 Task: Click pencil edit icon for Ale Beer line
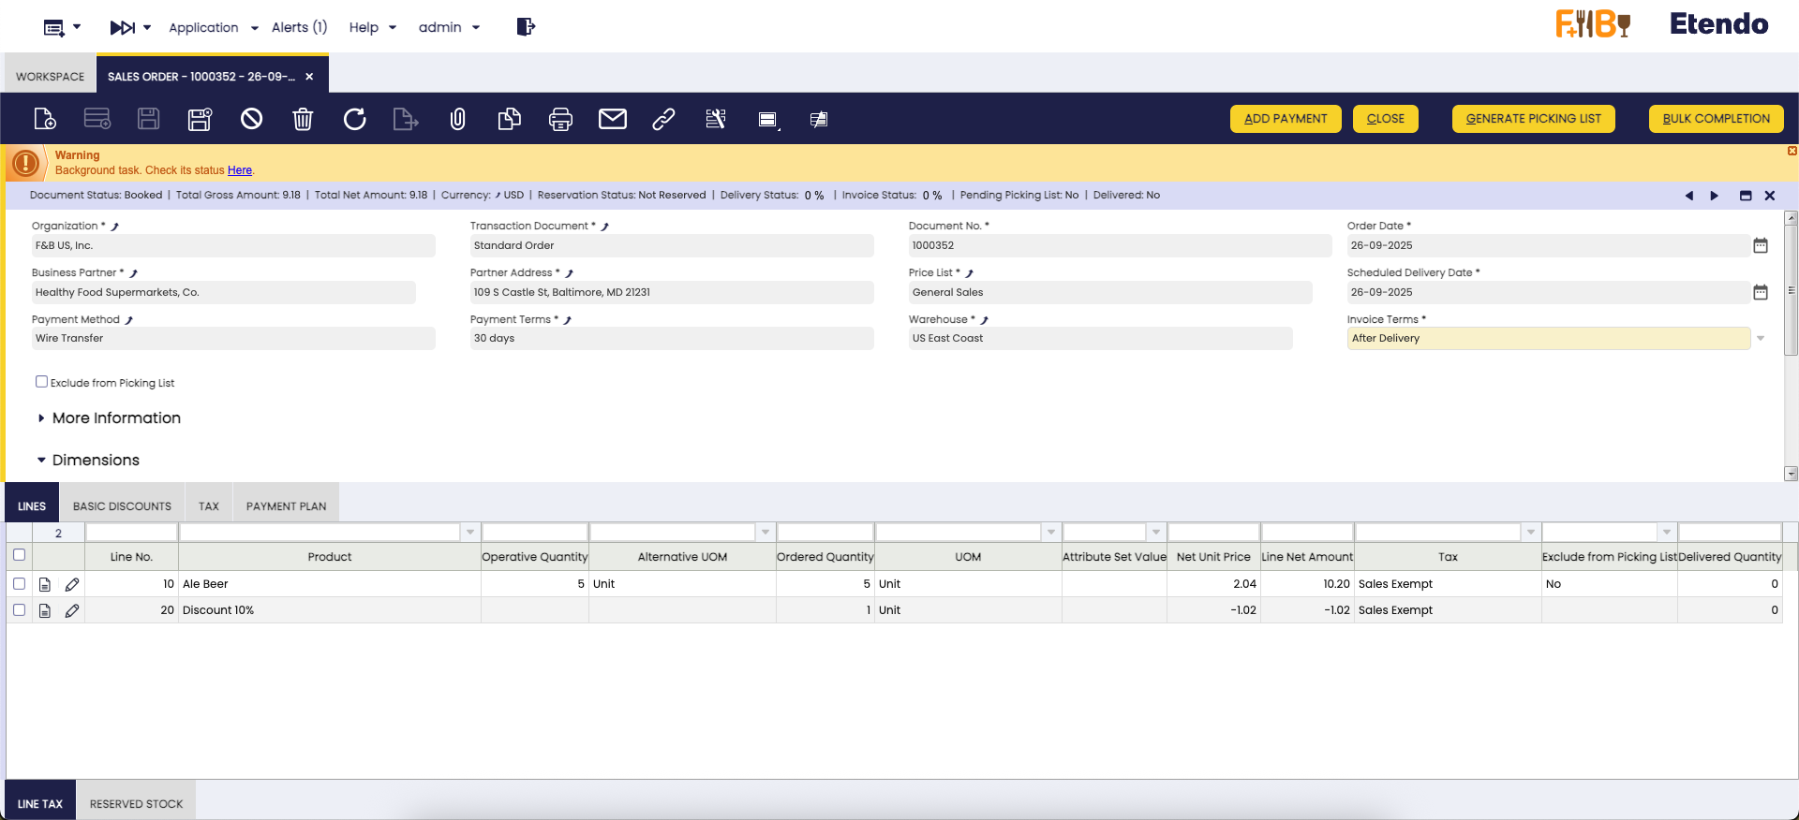[x=72, y=584]
